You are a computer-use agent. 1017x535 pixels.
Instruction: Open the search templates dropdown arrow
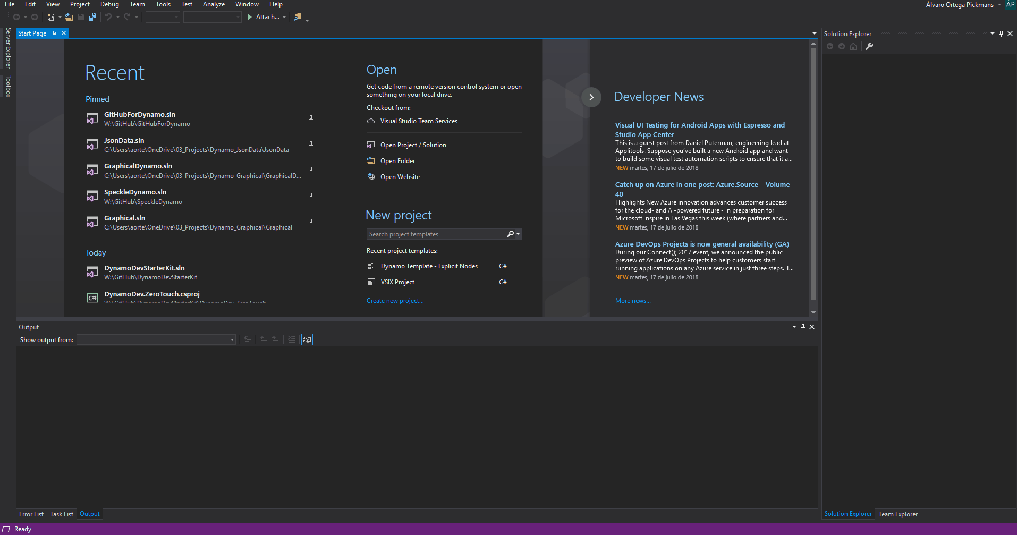518,234
